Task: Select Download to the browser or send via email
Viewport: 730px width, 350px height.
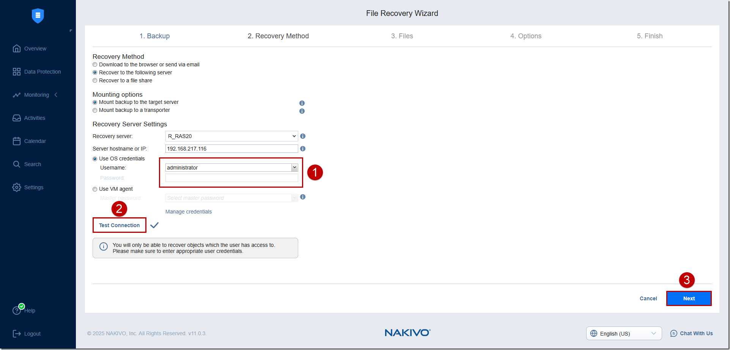Action: coord(95,65)
